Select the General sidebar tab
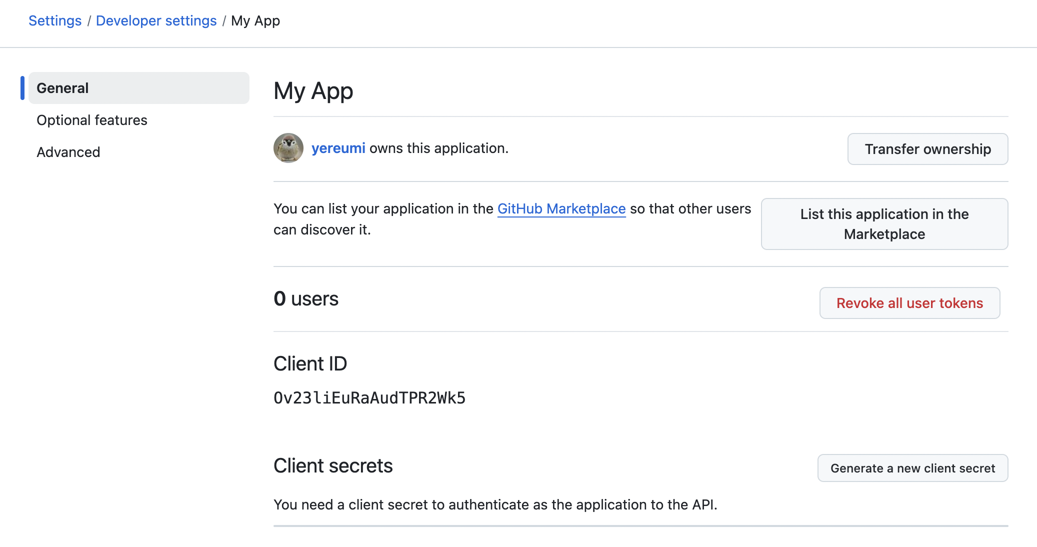Image resolution: width=1037 pixels, height=547 pixels. pyautogui.click(x=138, y=88)
